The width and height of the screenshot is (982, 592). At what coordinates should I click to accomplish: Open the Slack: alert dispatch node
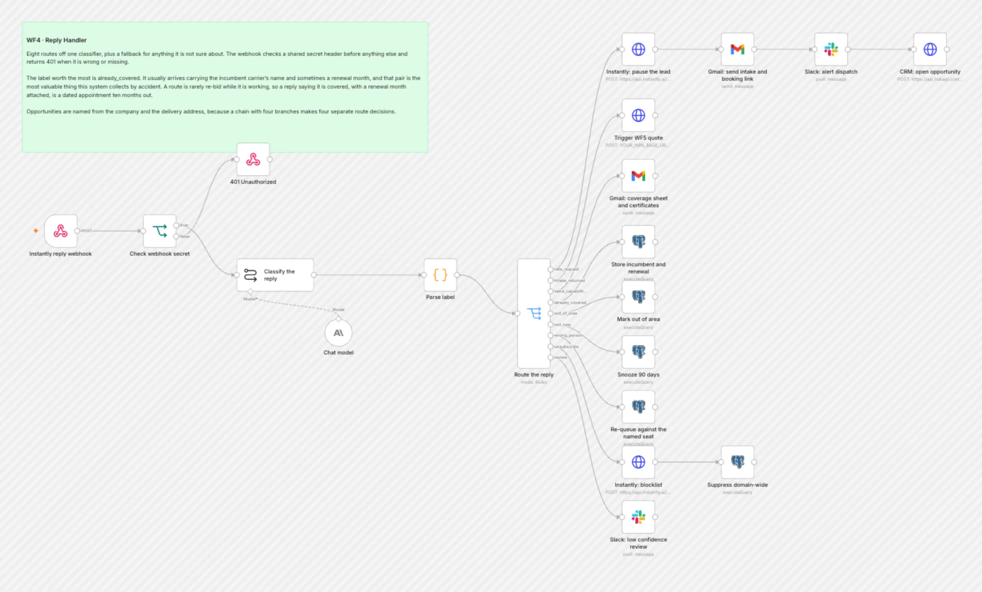[831, 49]
